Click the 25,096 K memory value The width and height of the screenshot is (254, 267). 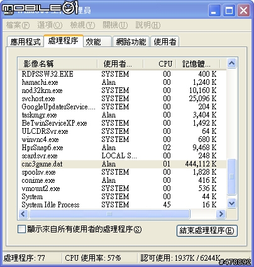pyautogui.click(x=202, y=99)
